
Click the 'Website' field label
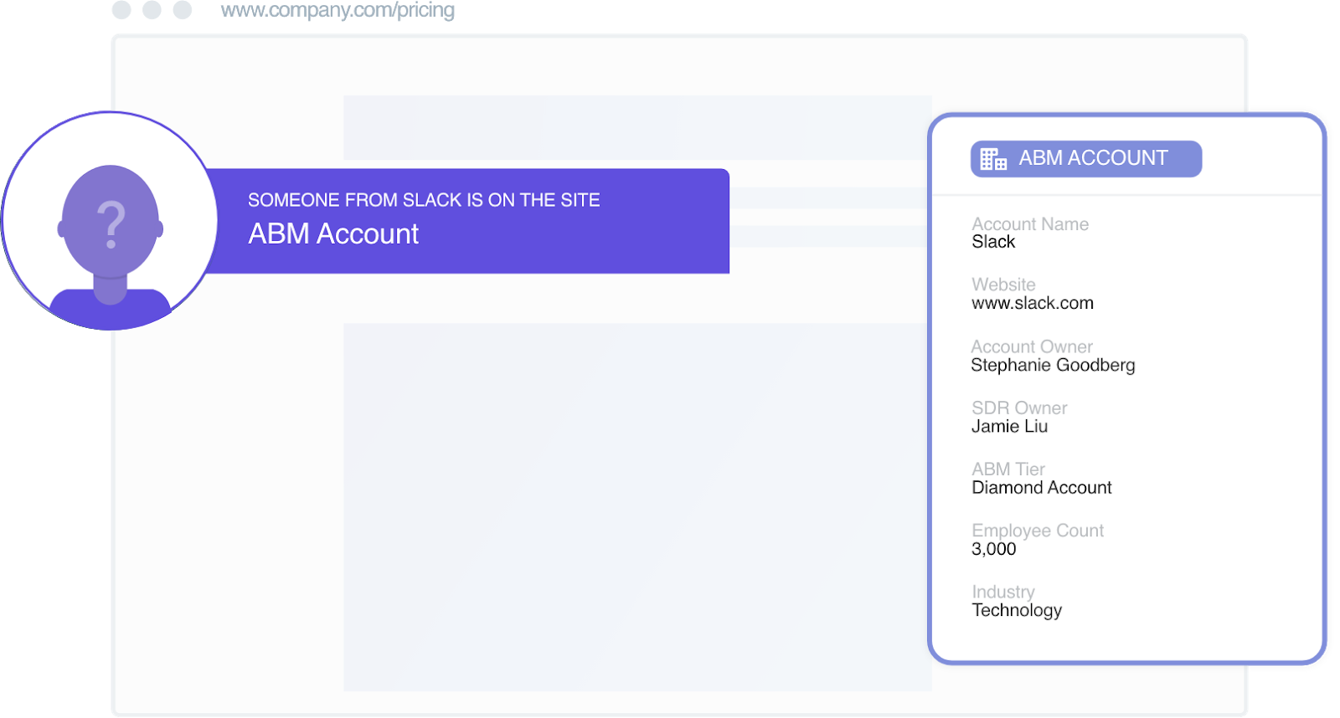pyautogui.click(x=1003, y=285)
